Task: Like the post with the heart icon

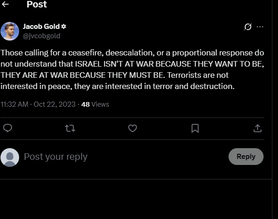Action: 132,128
